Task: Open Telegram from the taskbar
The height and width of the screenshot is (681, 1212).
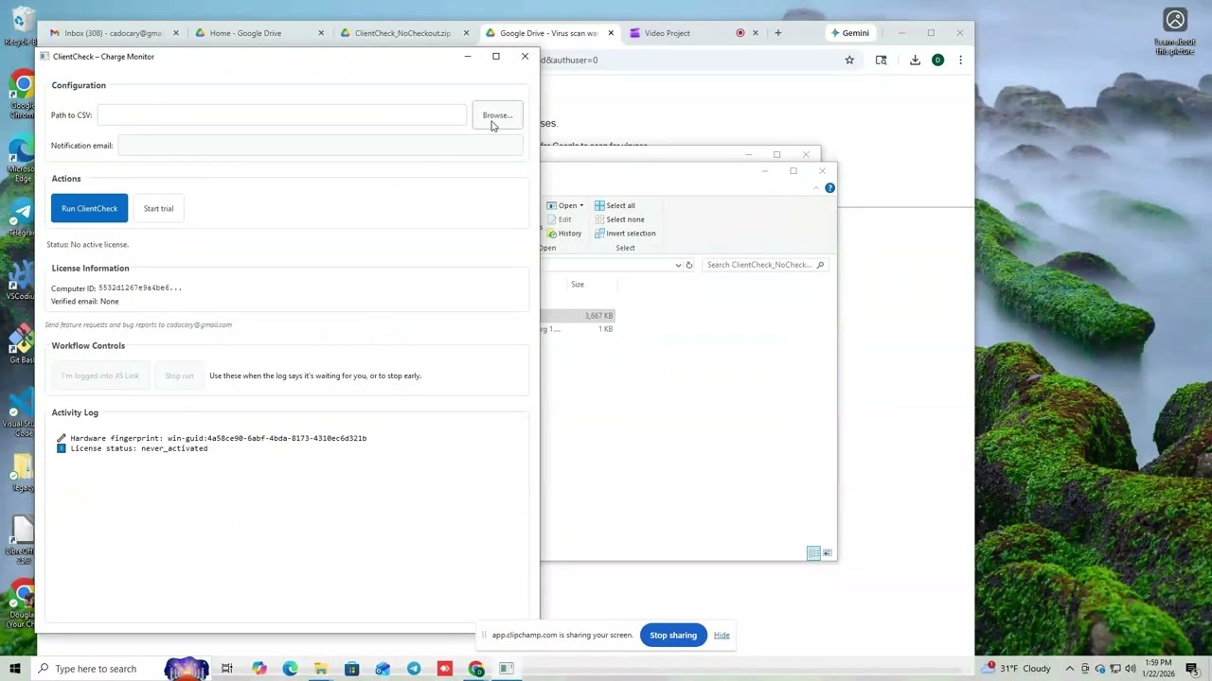Action: 414,669
